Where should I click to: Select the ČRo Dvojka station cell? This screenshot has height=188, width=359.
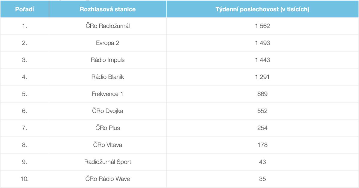(108, 111)
